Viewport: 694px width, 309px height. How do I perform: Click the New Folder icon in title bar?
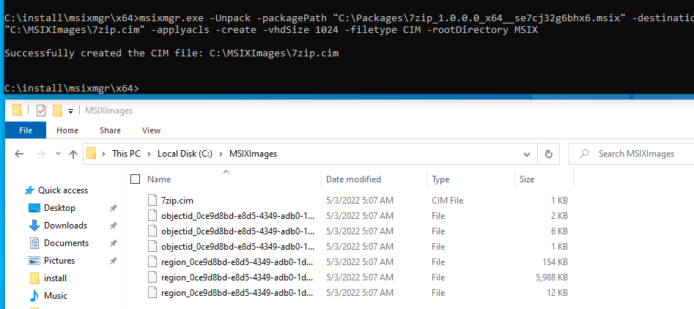(x=57, y=111)
